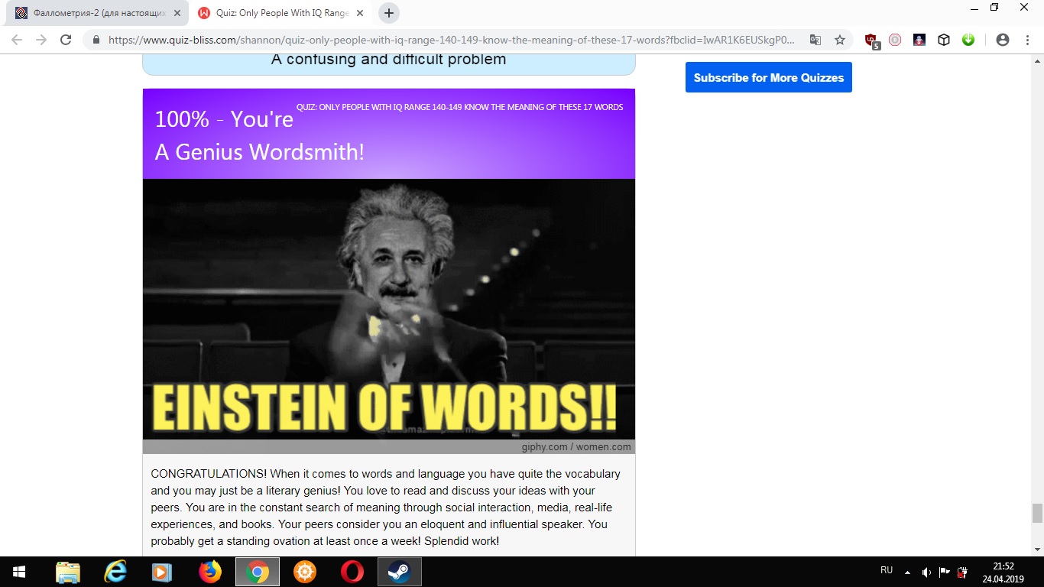Screen dimensions: 1044x587
Task: Click the page vertical scrollbar thumb
Action: [x=1037, y=513]
